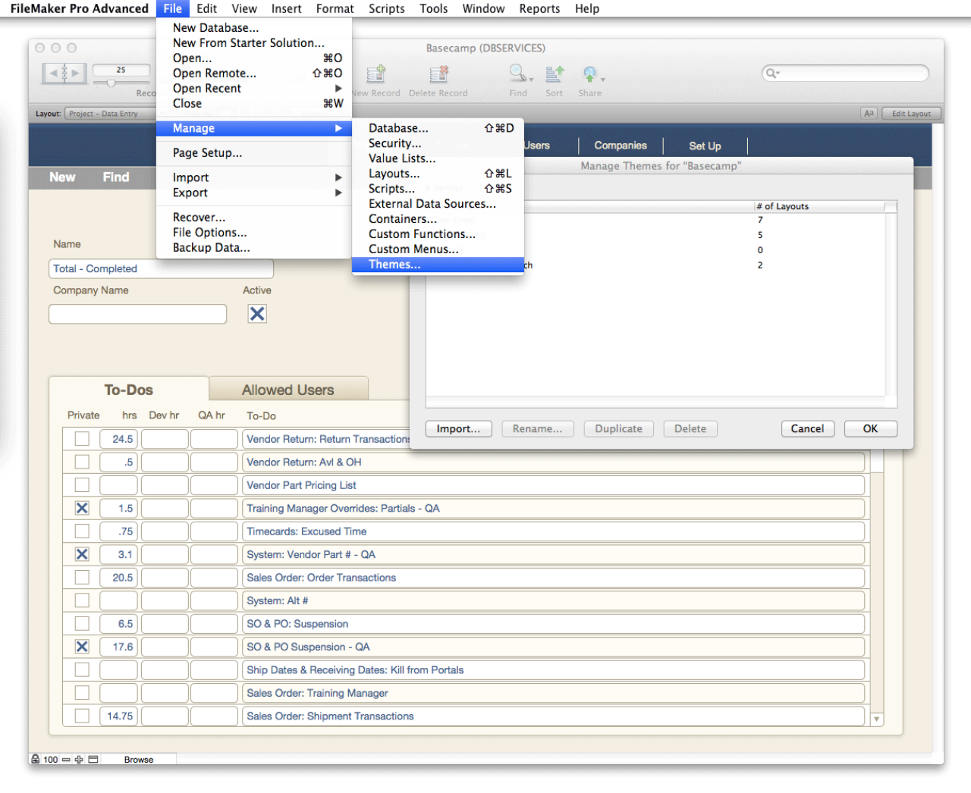
Task: Click the zoom lock icon in status bar
Action: coord(35,759)
